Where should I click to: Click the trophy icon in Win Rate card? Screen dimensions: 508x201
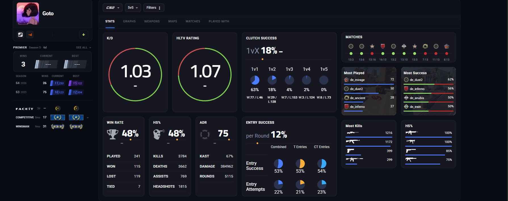(112, 134)
